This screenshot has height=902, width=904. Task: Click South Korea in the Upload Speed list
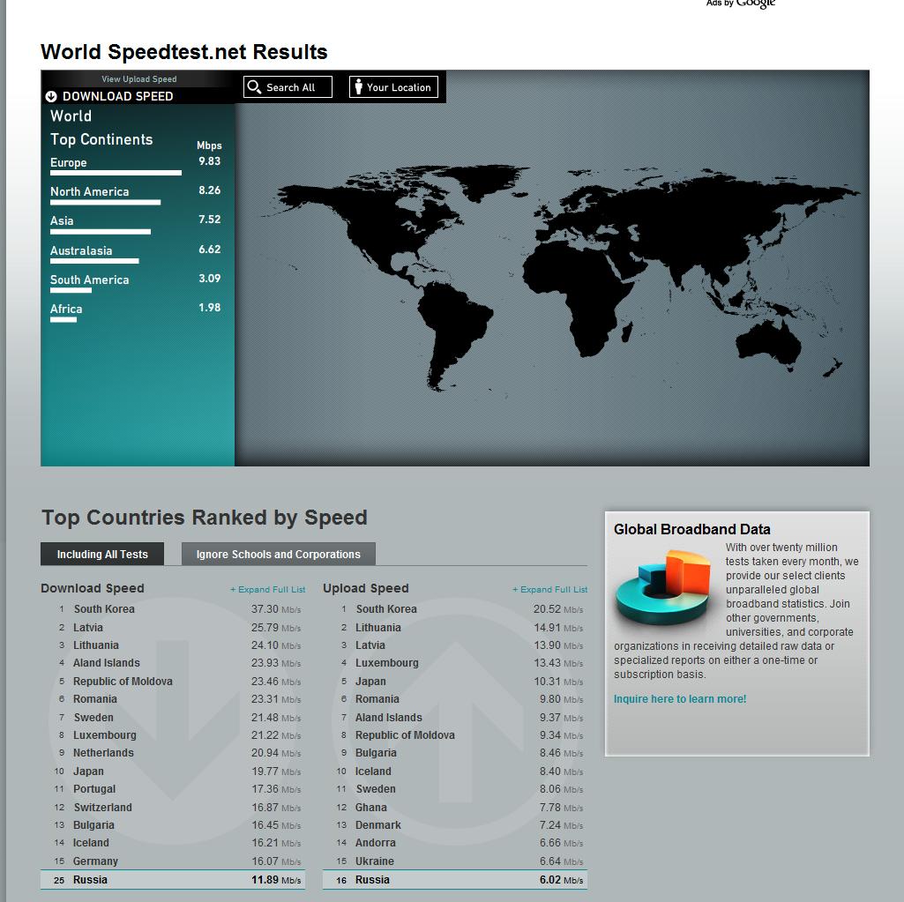pos(386,608)
